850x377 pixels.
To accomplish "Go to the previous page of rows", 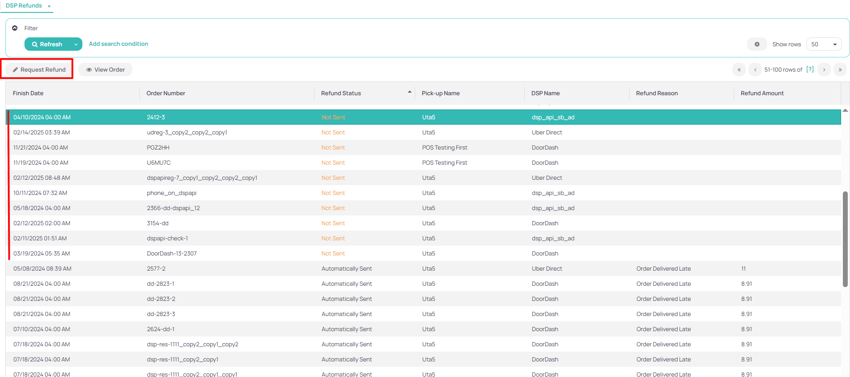I will (755, 70).
